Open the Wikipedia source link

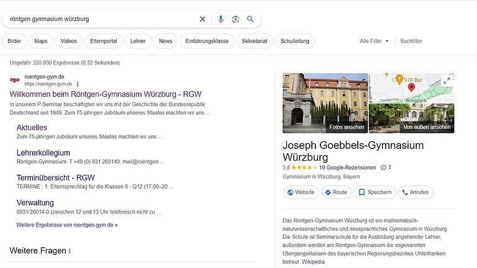(x=313, y=262)
